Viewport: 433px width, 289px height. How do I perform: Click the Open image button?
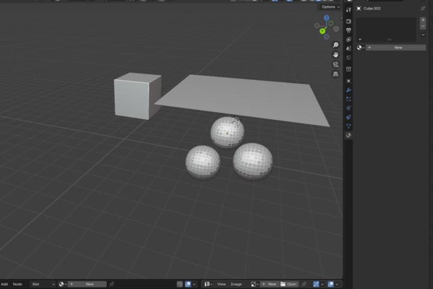click(x=289, y=284)
